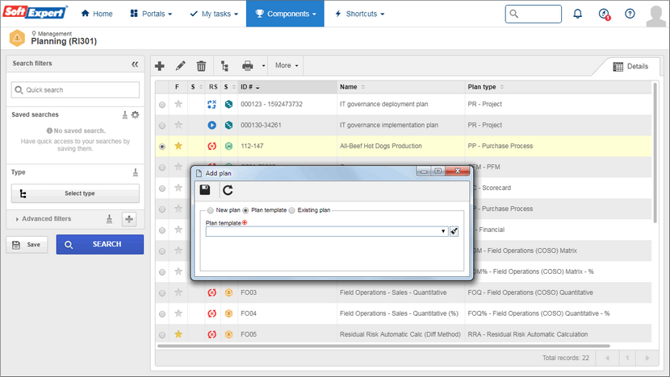Open the My tasks menu

pos(214,14)
